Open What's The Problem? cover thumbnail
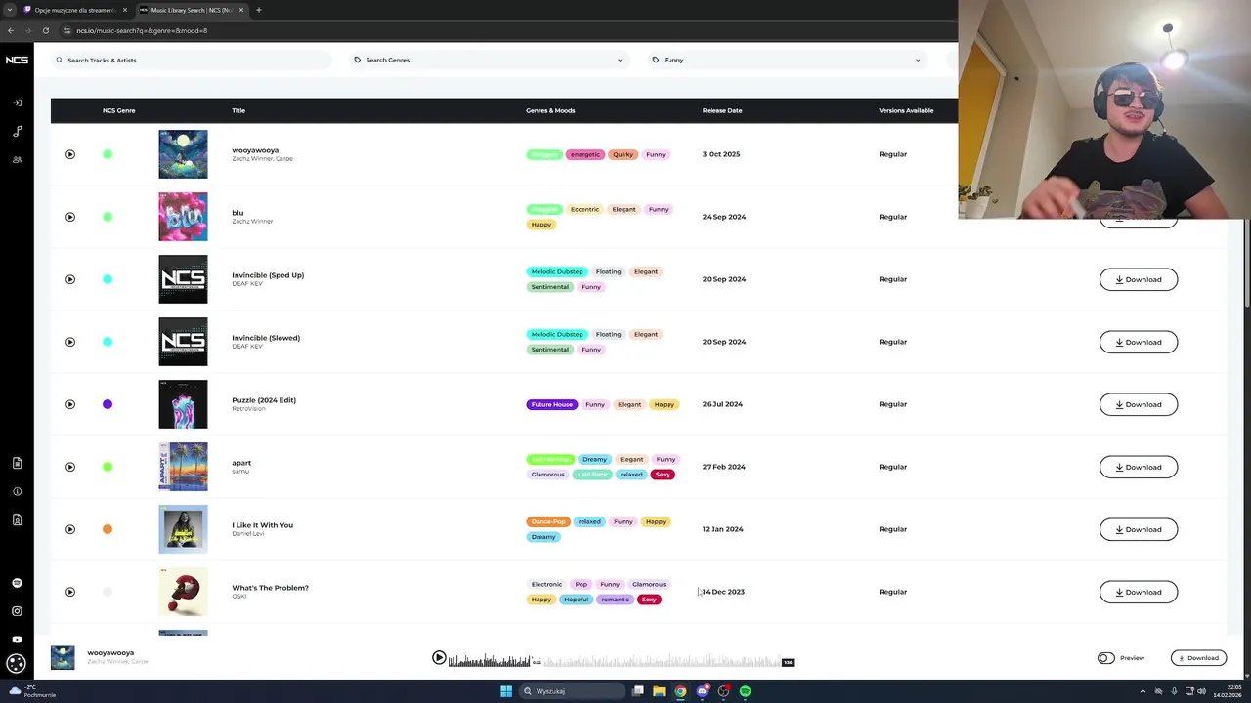Screen dimensions: 1251x703 point(183,592)
